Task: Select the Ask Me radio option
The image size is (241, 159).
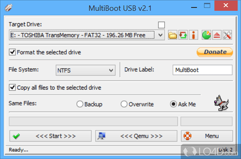Action: (x=183, y=104)
